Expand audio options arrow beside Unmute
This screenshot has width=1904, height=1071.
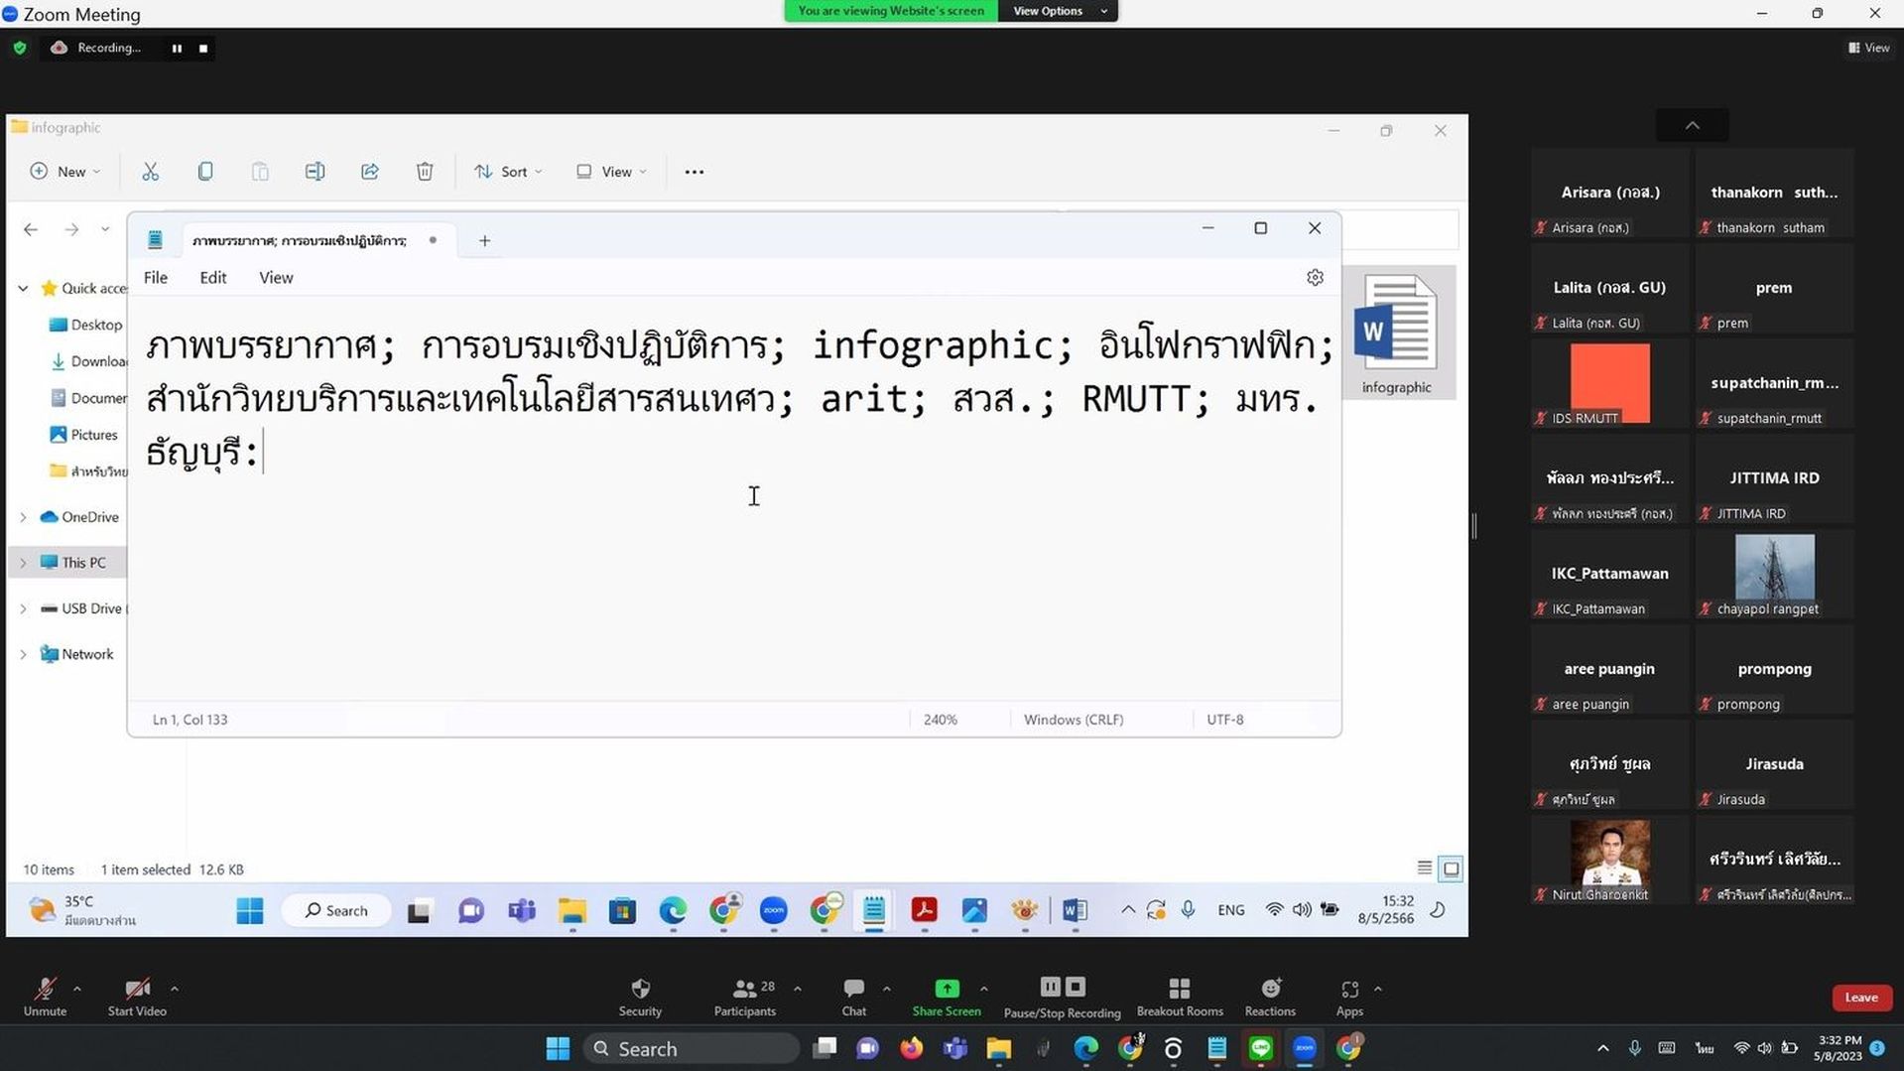(x=77, y=989)
